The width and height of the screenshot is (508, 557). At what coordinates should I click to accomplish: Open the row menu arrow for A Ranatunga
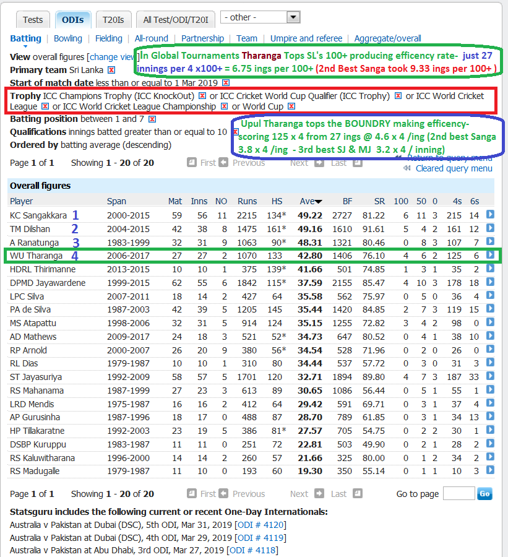pos(490,241)
